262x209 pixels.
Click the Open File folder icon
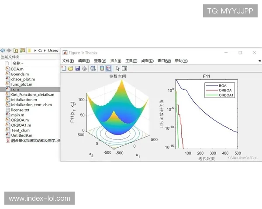tap(70, 68)
